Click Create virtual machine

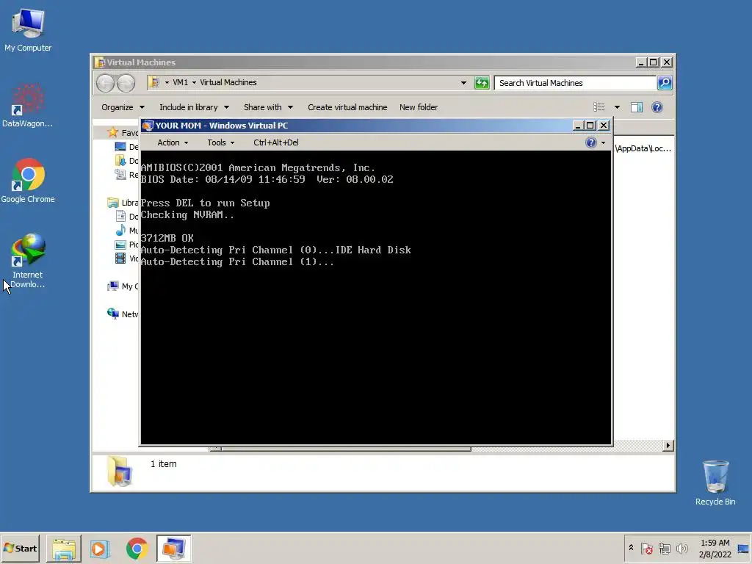point(347,107)
